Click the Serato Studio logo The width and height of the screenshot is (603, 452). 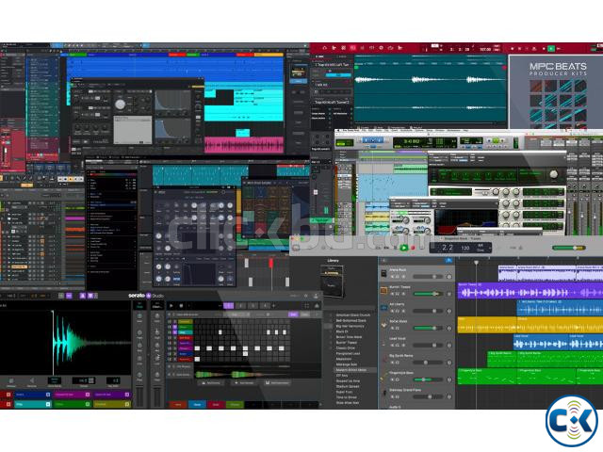click(x=145, y=296)
